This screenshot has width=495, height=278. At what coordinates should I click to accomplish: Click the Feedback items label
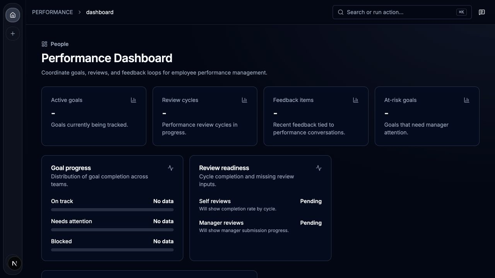293,100
